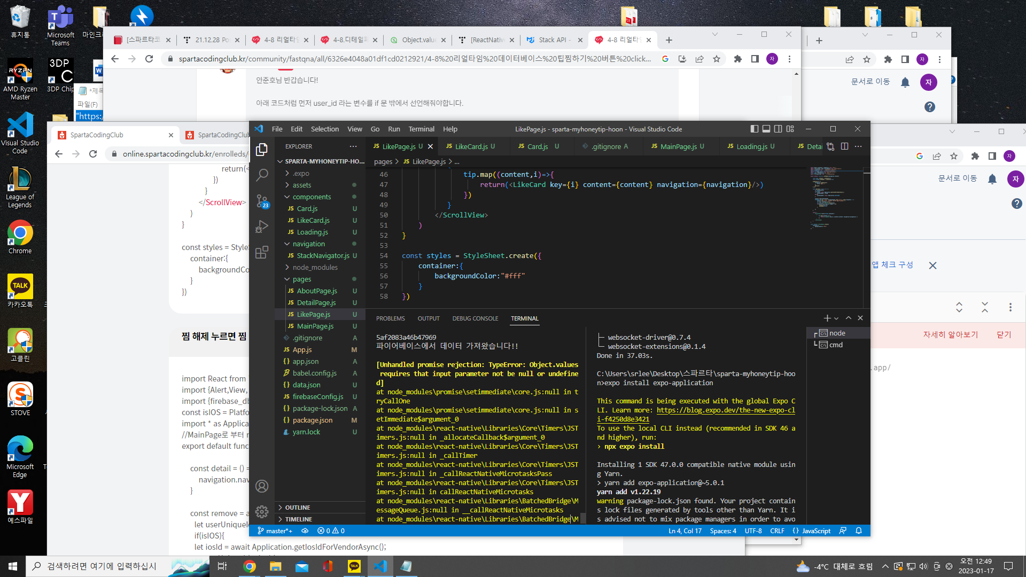Click Visual Studio Code in Windows taskbar

pyautogui.click(x=380, y=566)
